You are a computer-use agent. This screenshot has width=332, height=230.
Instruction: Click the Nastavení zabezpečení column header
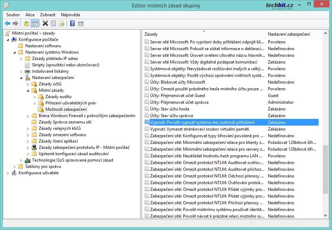pyautogui.click(x=289, y=34)
